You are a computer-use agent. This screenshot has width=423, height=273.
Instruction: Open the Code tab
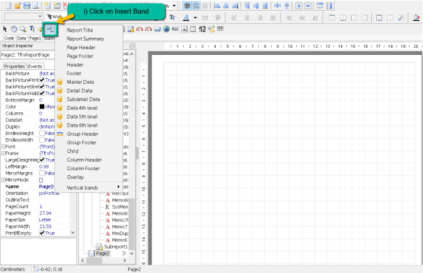9,38
